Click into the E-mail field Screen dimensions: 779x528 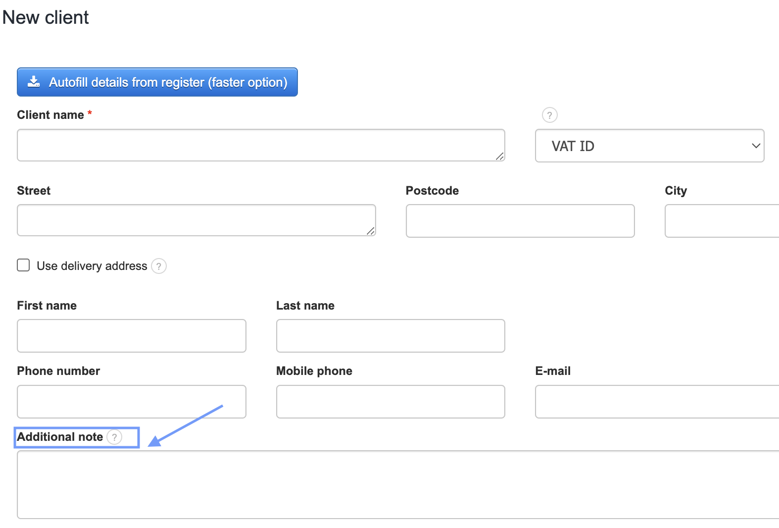[x=656, y=402]
